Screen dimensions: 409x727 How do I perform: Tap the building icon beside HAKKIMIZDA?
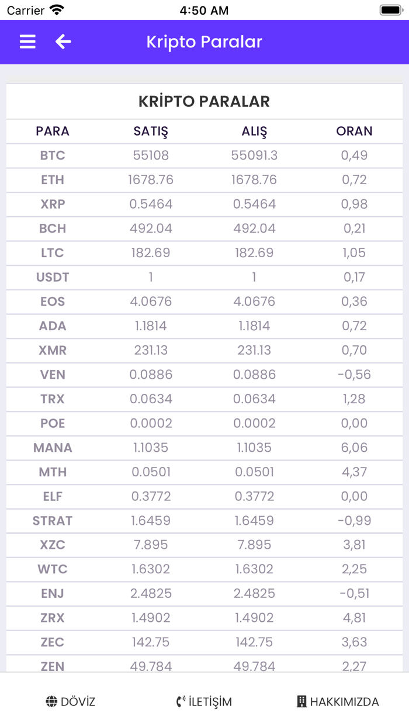tap(301, 702)
